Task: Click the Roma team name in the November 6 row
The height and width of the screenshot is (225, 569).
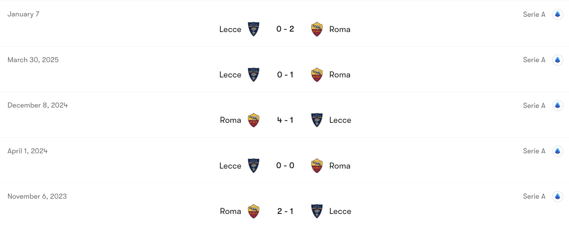Action: pyautogui.click(x=230, y=211)
